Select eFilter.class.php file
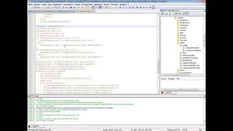 (x=188, y=55)
